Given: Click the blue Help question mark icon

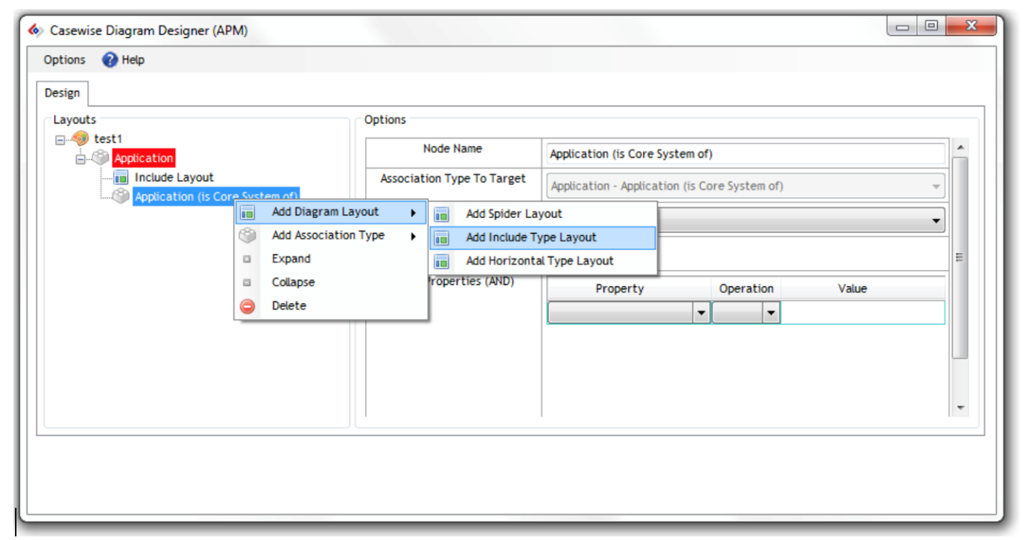Looking at the screenshot, I should (x=110, y=60).
